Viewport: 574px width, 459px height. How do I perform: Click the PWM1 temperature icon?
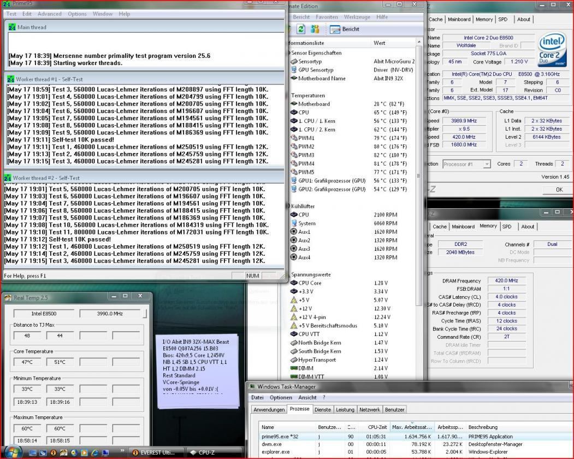[294, 138]
